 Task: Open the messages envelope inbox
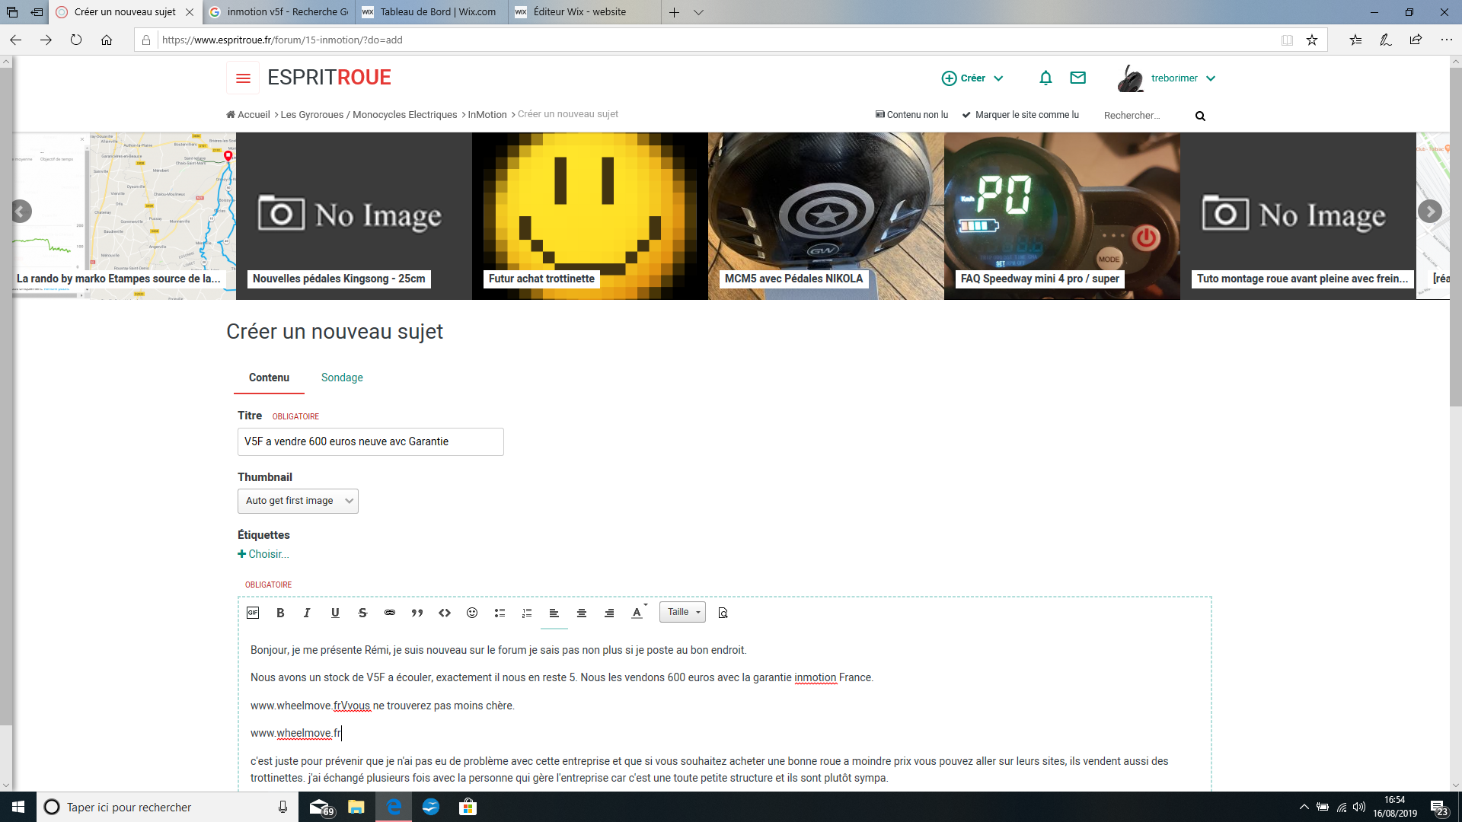click(x=1077, y=78)
